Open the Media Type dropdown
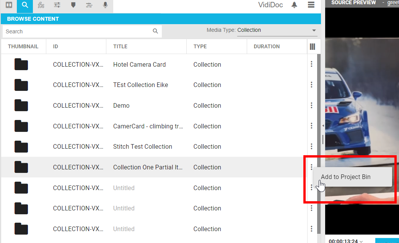The image size is (399, 243). click(x=314, y=30)
